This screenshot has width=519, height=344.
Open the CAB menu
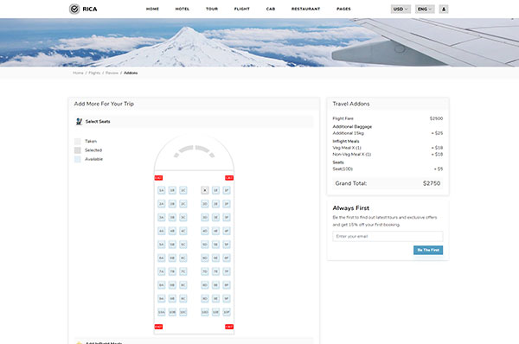[271, 9]
